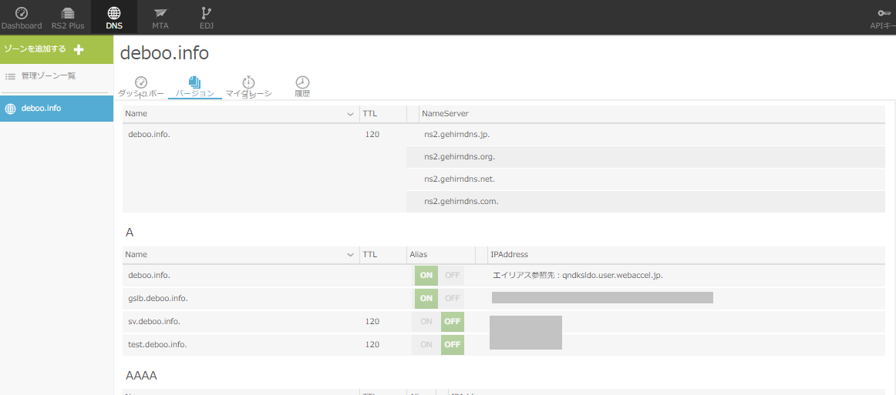
Task: Select the バージョン stacked pages icon
Action: (195, 82)
